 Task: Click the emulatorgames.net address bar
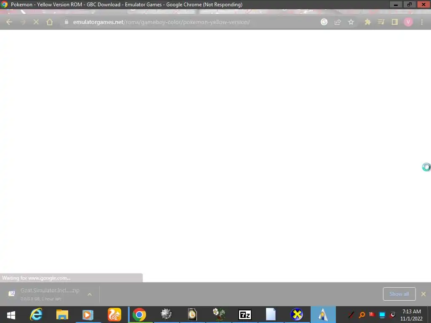click(161, 22)
